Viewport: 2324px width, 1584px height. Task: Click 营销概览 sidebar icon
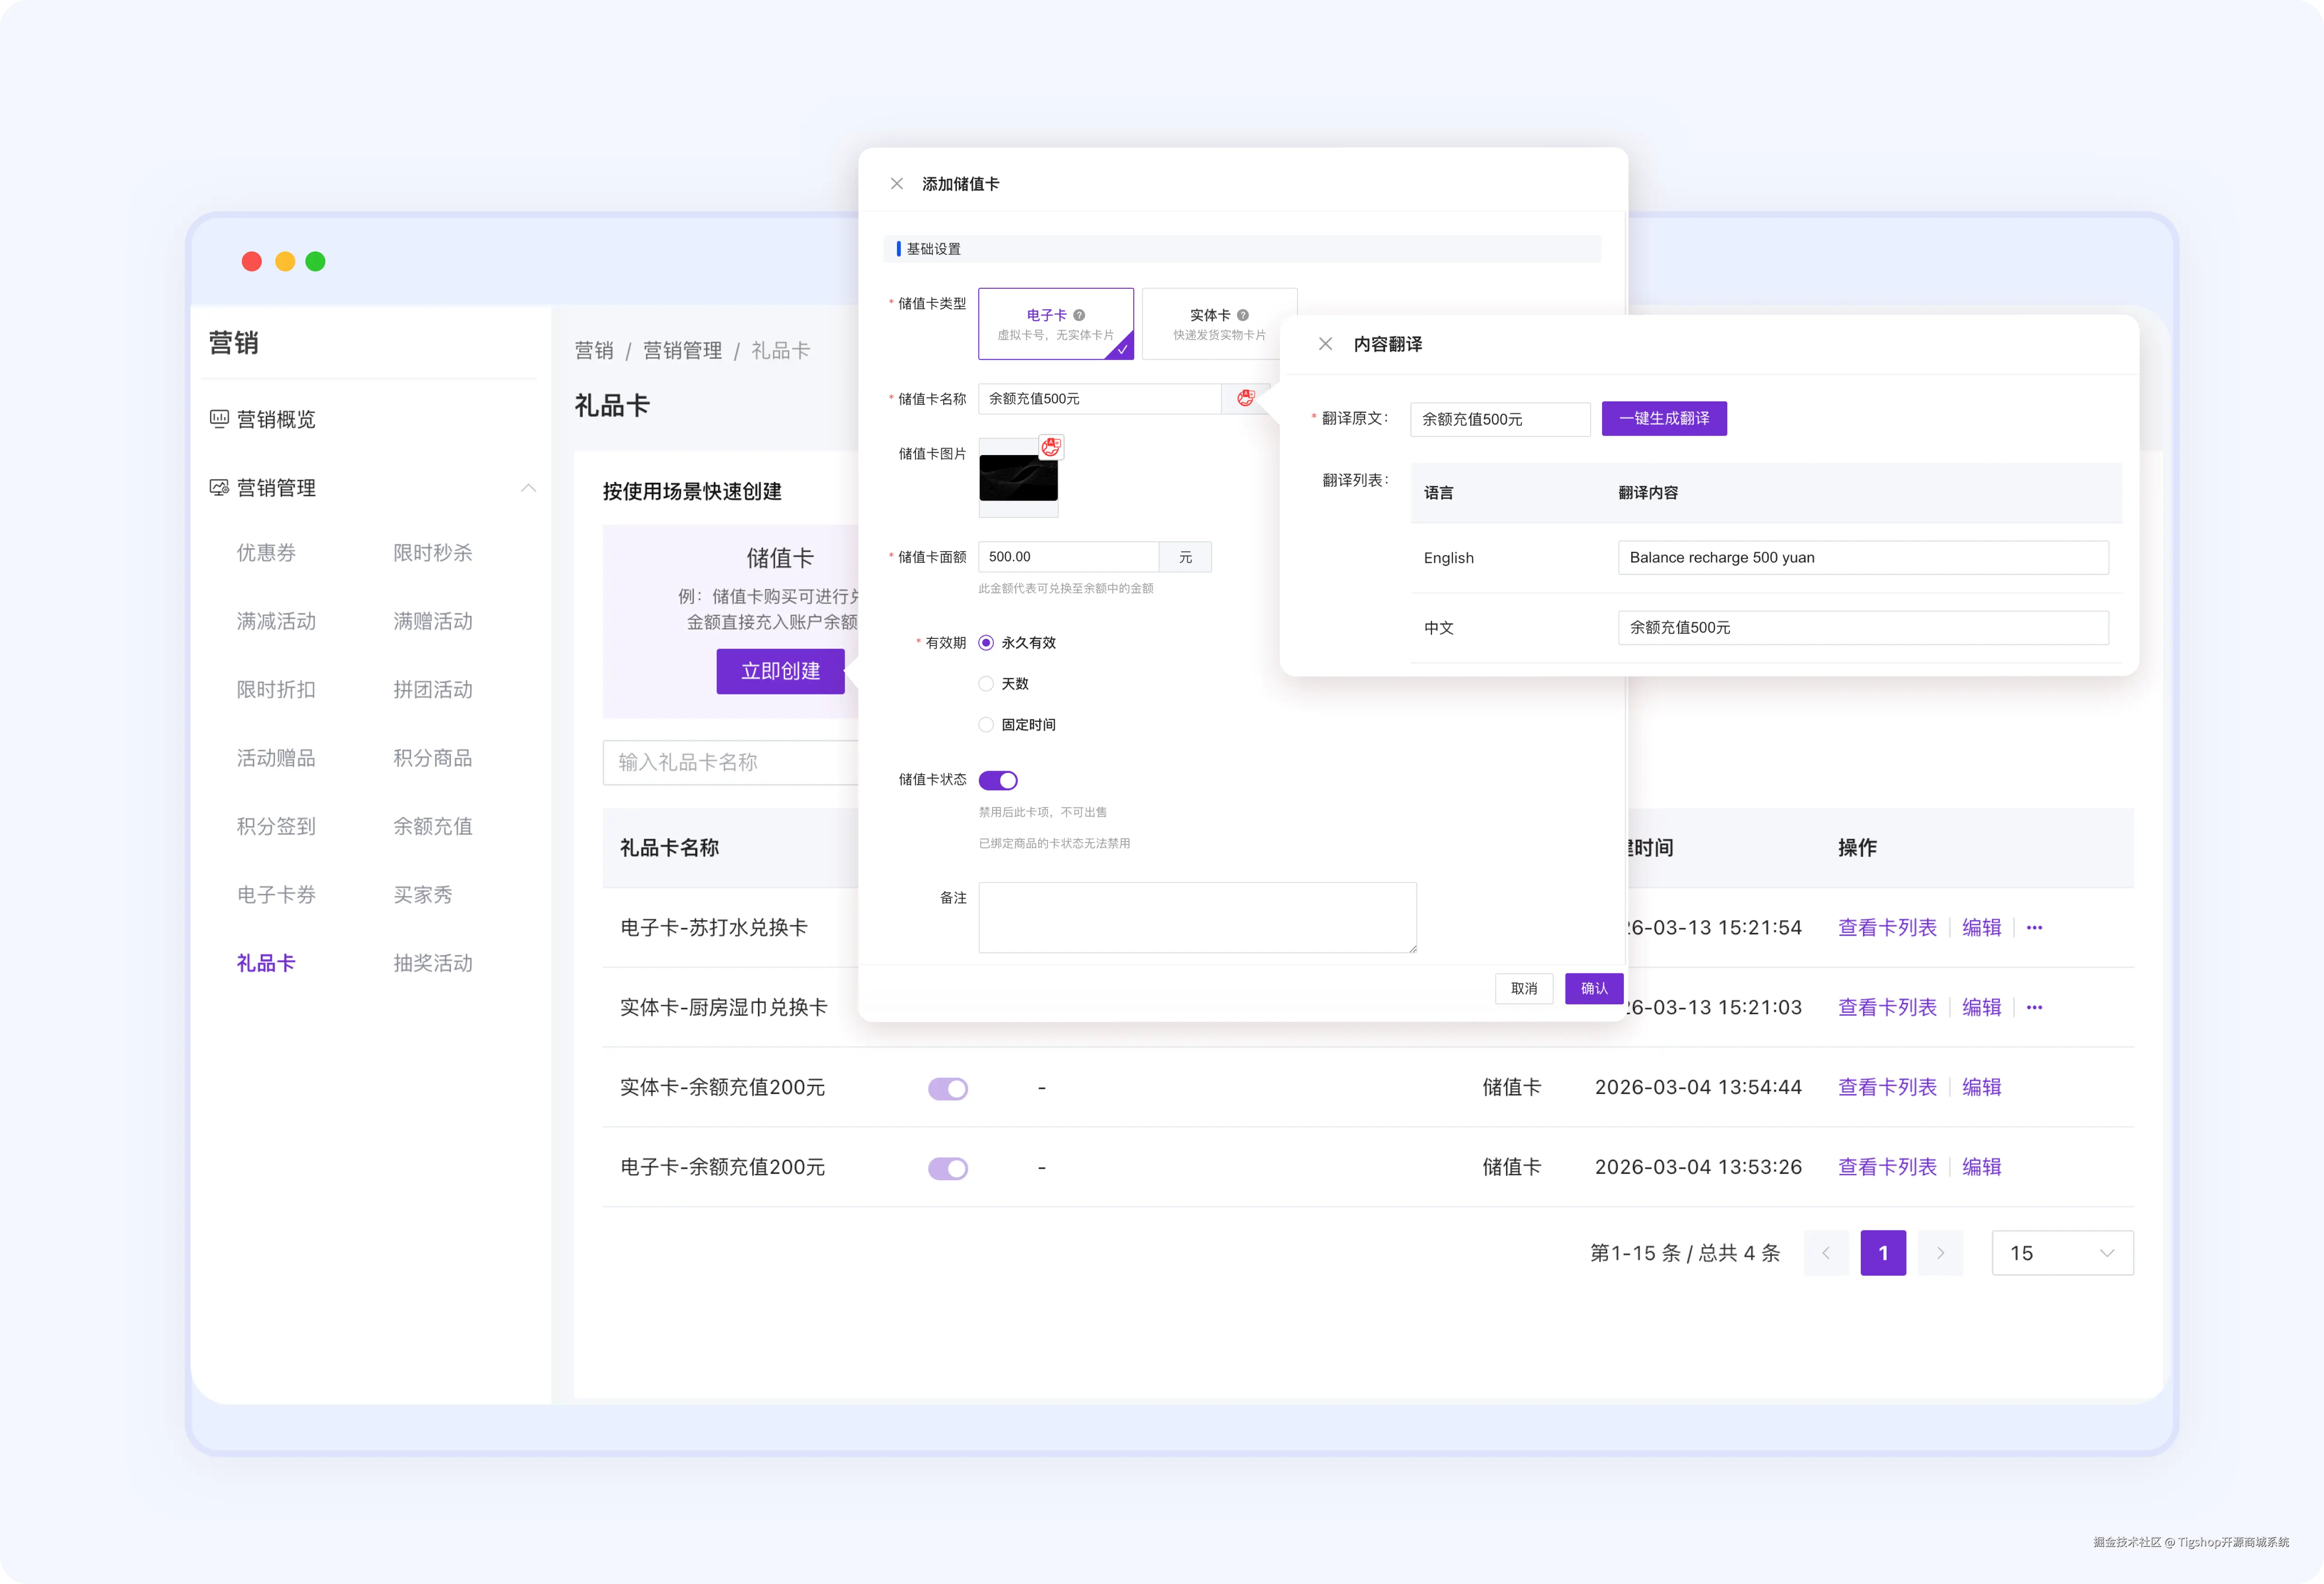(x=219, y=419)
